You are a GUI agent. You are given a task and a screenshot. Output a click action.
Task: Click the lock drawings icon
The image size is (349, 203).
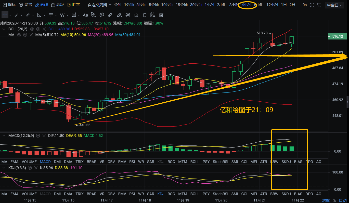[136, 15]
